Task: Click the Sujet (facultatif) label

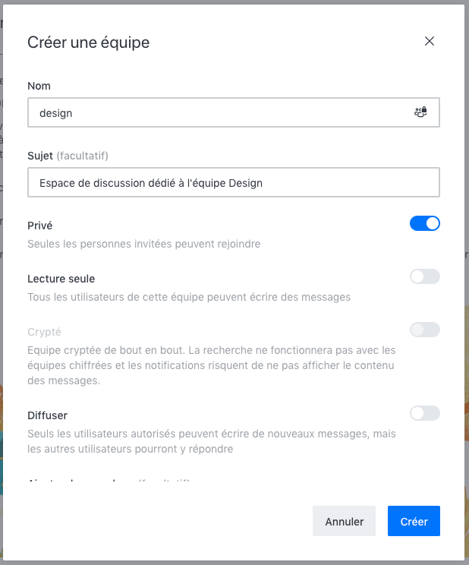Action: tap(68, 156)
